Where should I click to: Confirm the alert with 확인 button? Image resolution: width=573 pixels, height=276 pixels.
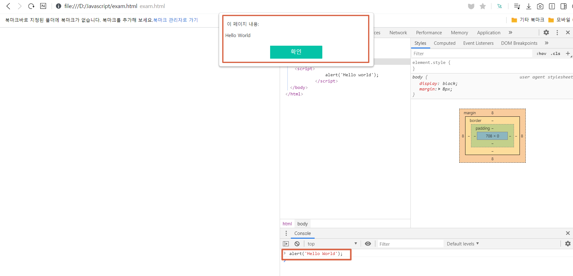(x=296, y=52)
